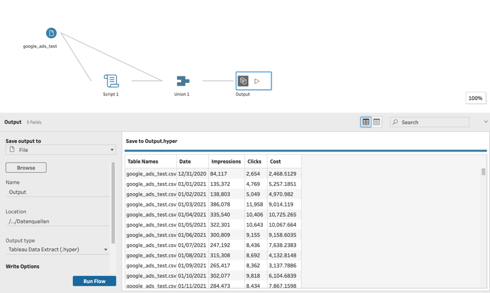This screenshot has height=293, width=490.
Task: Open the Output type dropdown
Action: pos(58,250)
